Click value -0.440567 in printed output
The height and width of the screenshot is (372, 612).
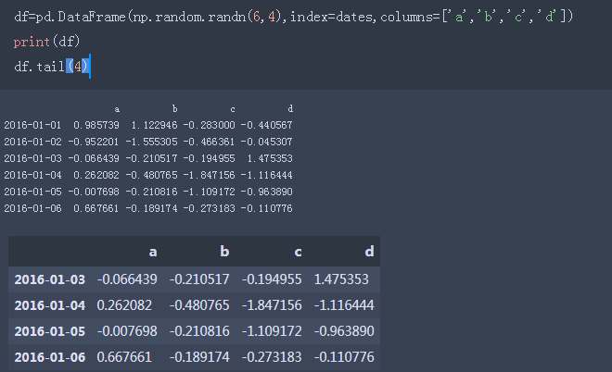[266, 125]
